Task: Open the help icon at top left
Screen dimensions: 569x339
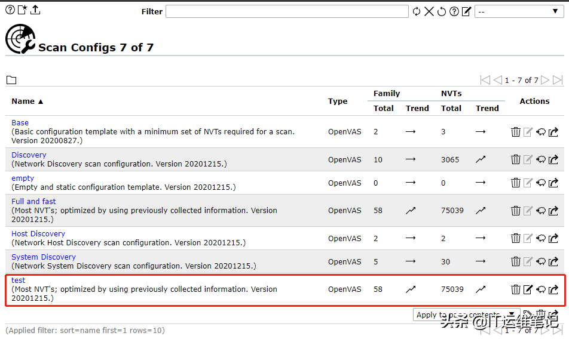Action: coord(10,10)
